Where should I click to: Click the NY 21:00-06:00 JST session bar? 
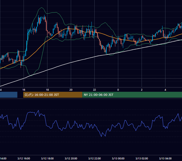click(x=132, y=95)
